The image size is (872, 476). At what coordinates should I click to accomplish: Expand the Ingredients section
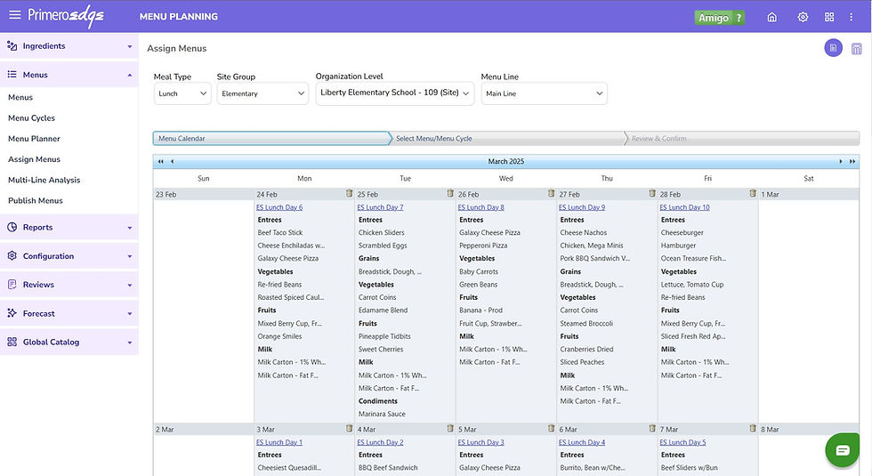point(130,46)
